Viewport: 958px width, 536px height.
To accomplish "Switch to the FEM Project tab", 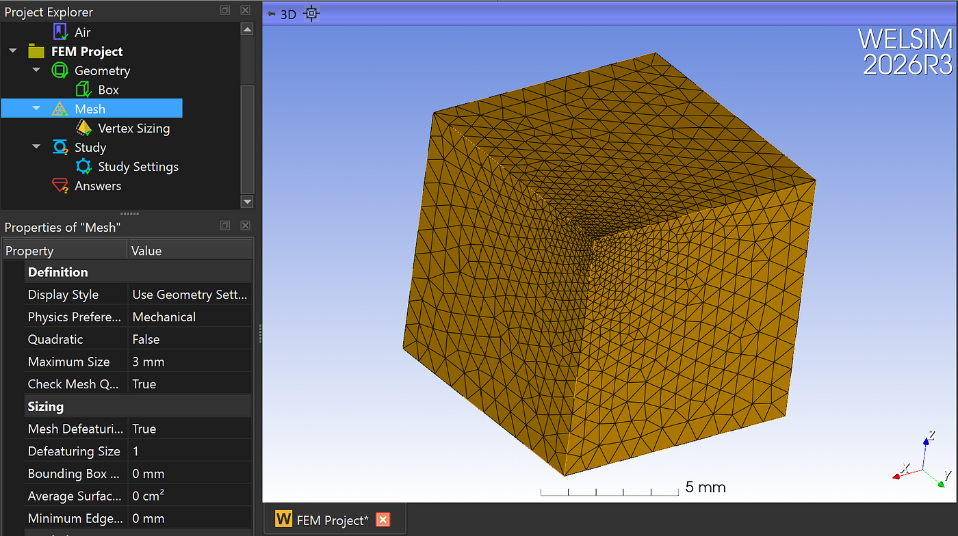I will [x=332, y=520].
